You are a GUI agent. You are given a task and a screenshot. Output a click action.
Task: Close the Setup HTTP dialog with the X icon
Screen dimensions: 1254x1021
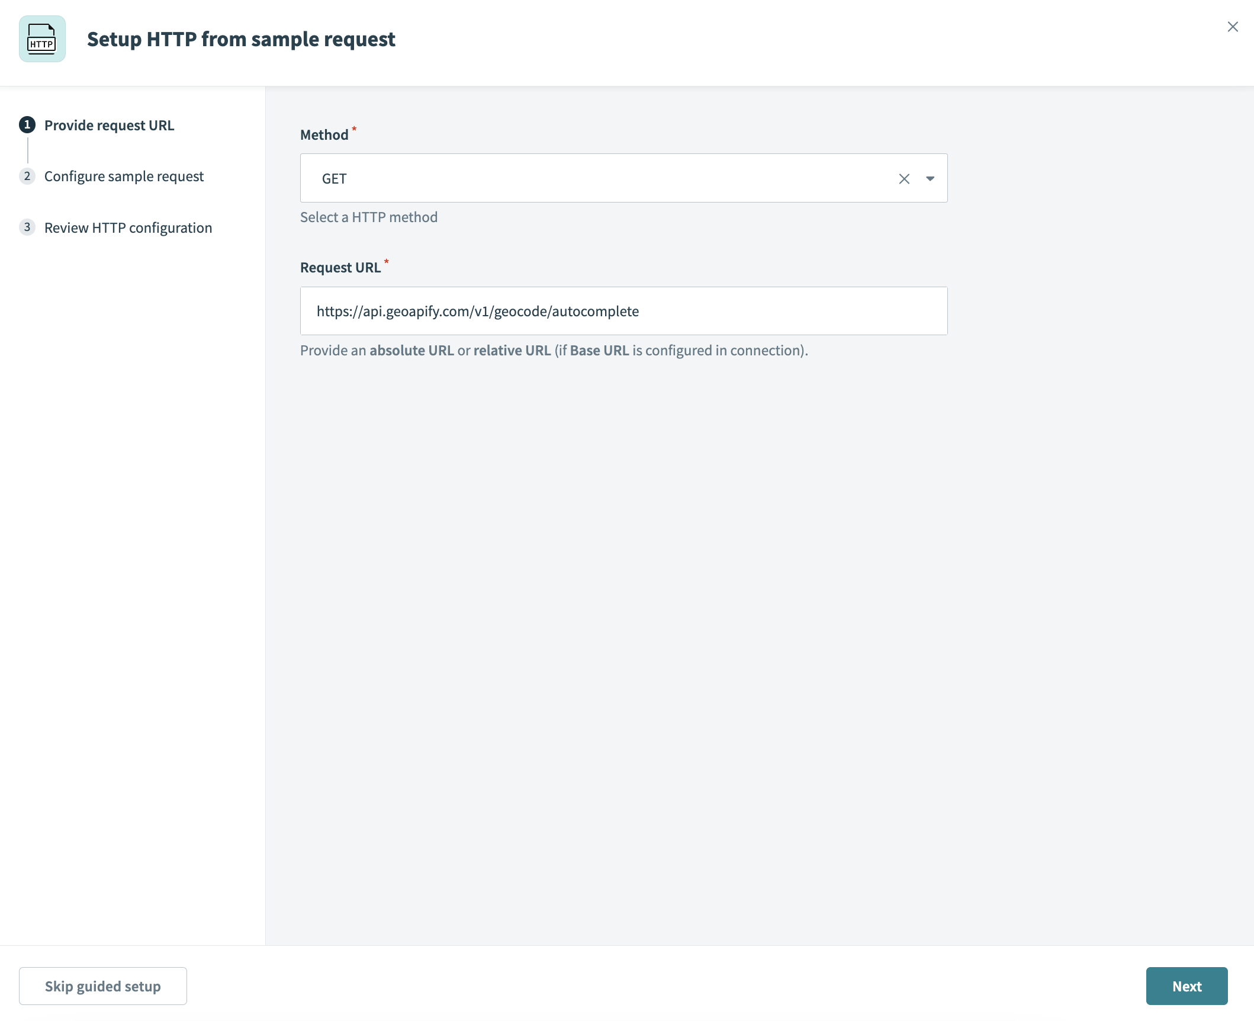[x=1233, y=27]
